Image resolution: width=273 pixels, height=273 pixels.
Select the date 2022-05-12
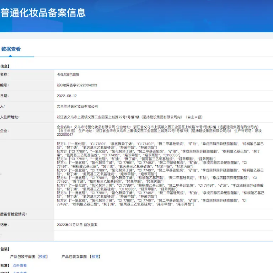click(x=67, y=96)
